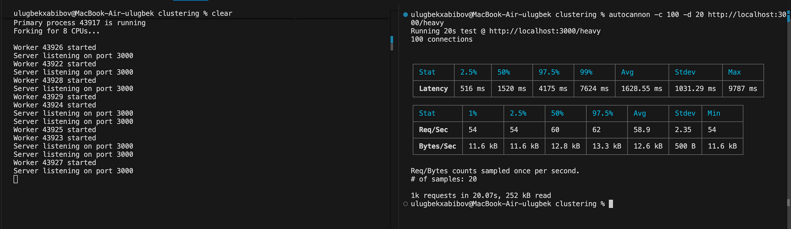Click the 'clear' command in left terminal

222,13
